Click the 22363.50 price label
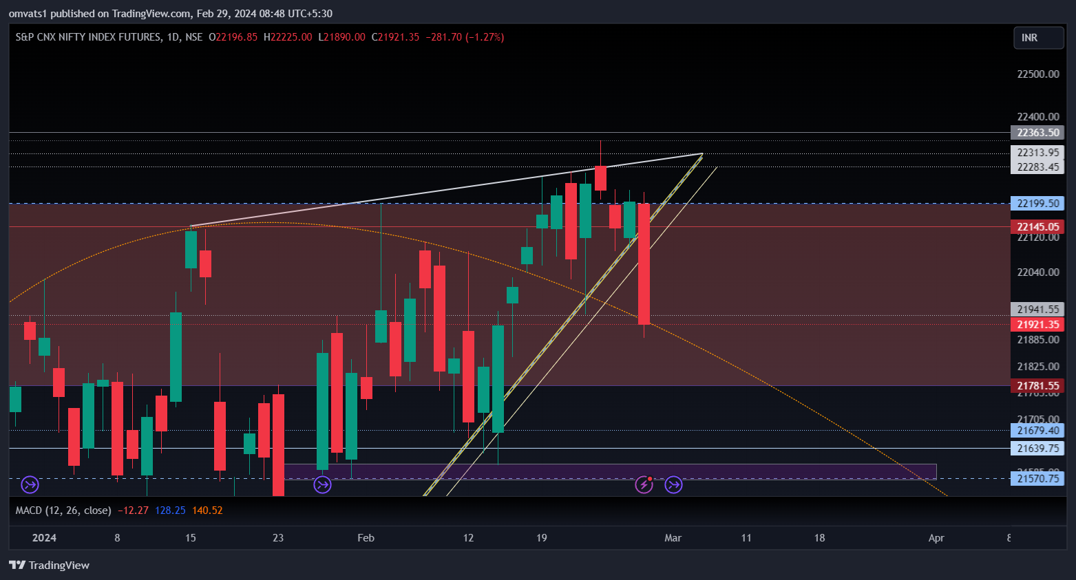Screen dimensions: 1076x580 pos(1037,133)
